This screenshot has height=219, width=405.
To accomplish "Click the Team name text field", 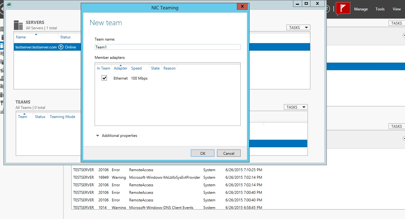I will click(167, 47).
